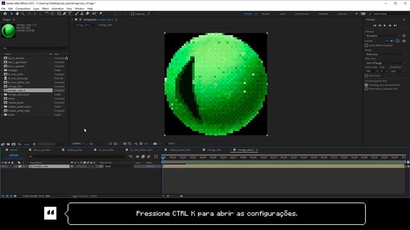
Task: Click the Shy layers icon in the timeline
Action: (137, 157)
